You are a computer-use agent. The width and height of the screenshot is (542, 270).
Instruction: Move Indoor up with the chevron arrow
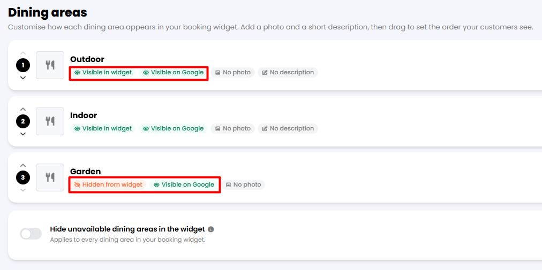(23, 109)
